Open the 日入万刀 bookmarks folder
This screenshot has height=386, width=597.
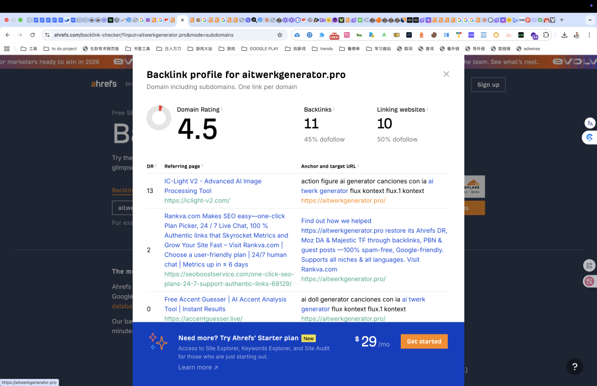click(x=169, y=49)
